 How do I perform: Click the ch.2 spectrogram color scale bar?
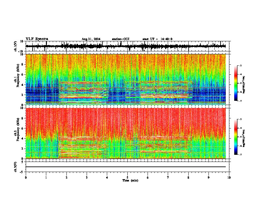[236, 137]
